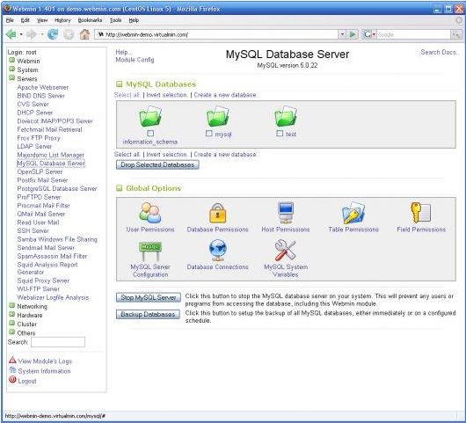466x423 pixels.
Task: Open the Edit menu
Action: click(25, 20)
